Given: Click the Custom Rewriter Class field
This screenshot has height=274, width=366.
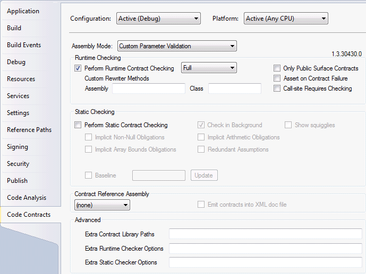Looking at the screenshot, I should coord(234,89).
